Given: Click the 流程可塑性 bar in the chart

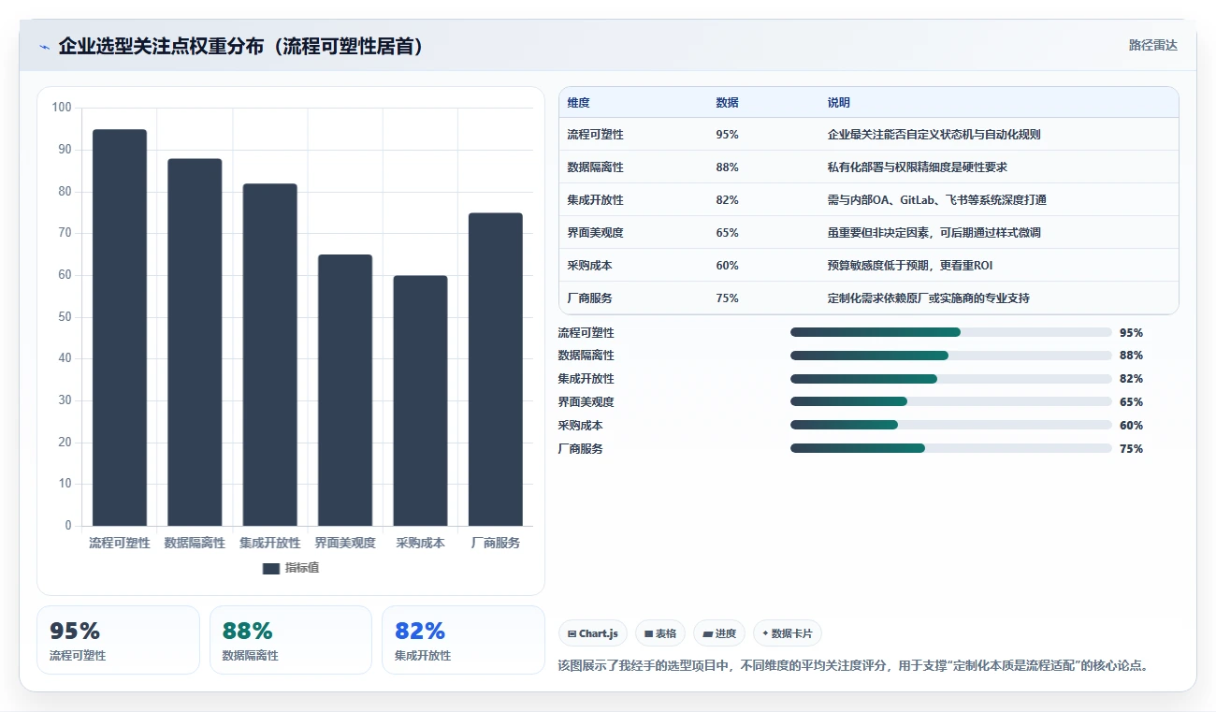Looking at the screenshot, I should (x=120, y=327).
